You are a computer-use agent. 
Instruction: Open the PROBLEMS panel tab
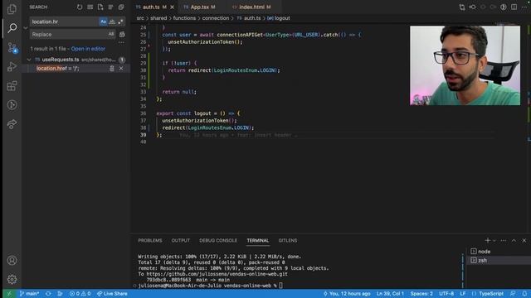(150, 241)
